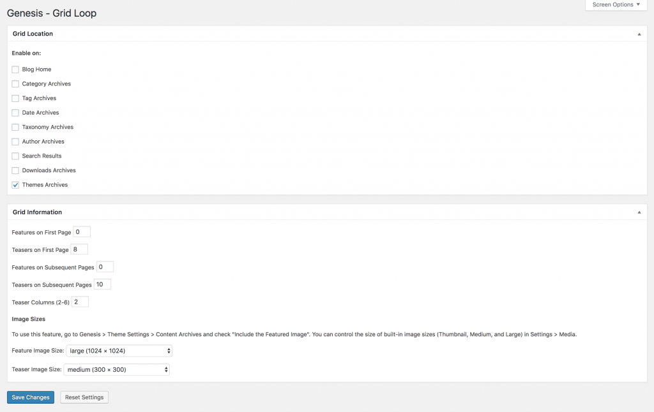Enable grid on Search Results
The width and height of the screenshot is (654, 412).
point(15,156)
